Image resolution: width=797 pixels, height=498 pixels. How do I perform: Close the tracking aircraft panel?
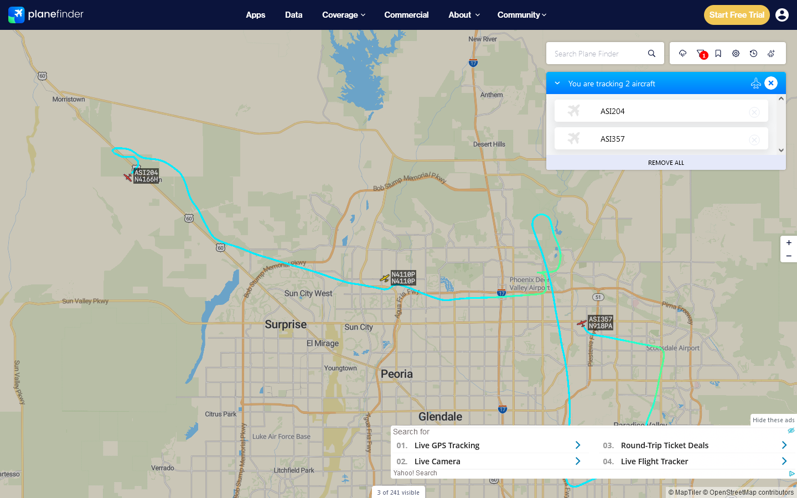tap(771, 83)
